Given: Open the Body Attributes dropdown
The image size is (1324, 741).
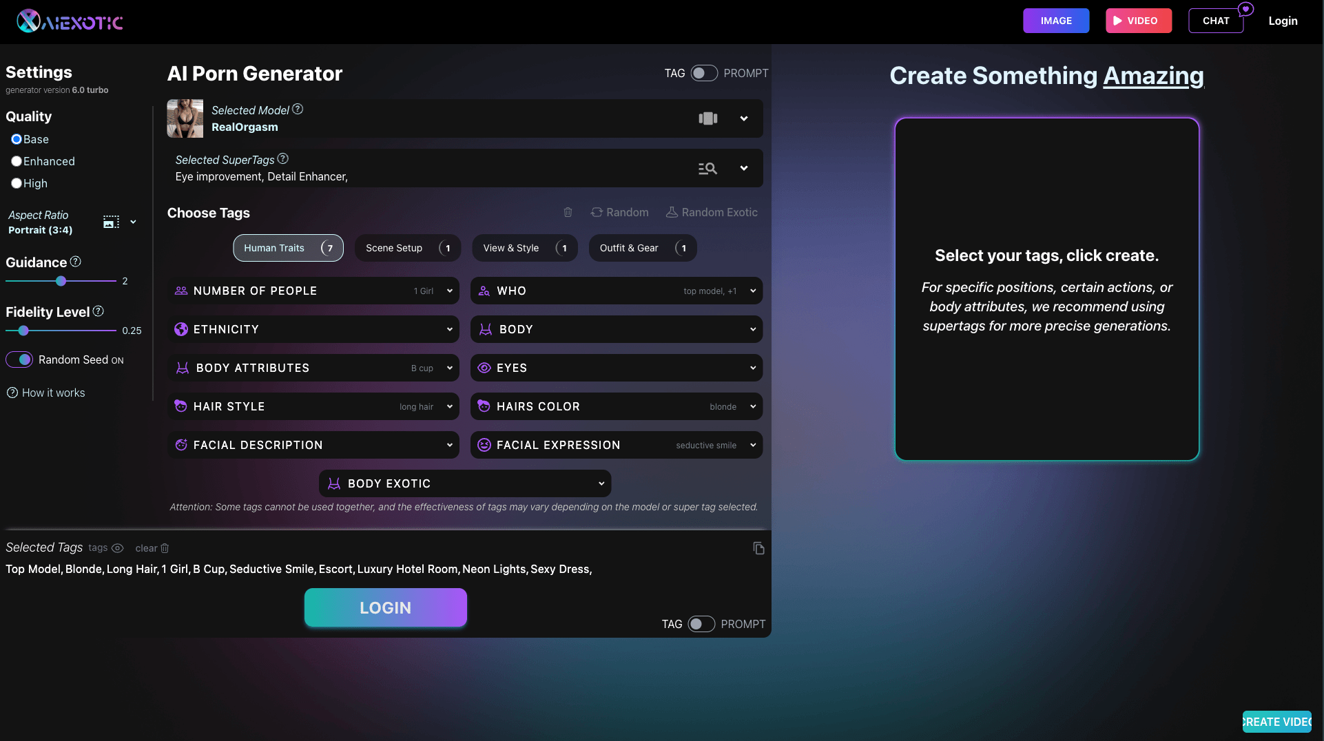Looking at the screenshot, I should tap(313, 368).
